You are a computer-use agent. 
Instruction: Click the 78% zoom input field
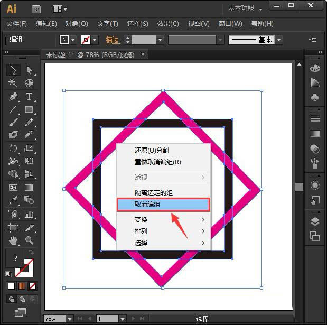[55, 319]
